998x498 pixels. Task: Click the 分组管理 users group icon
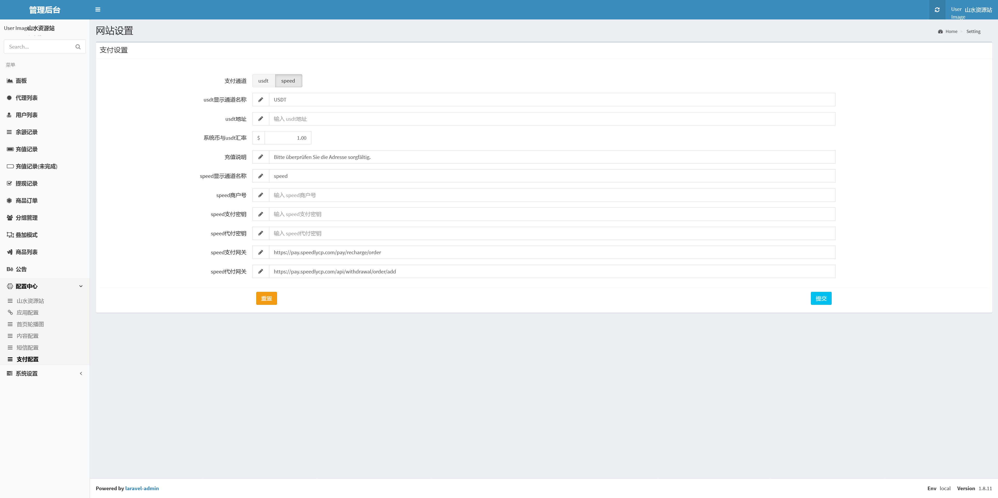click(x=10, y=218)
